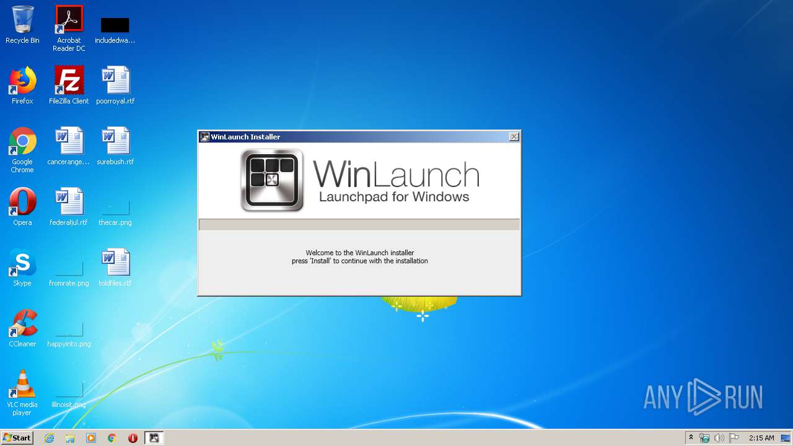Select toldfiles.rtf document icon
The width and height of the screenshot is (793, 446).
point(115,268)
